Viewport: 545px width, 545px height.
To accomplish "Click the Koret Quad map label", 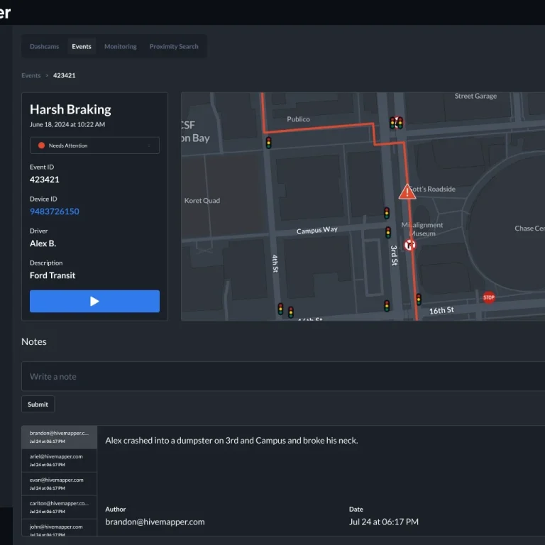I will (x=202, y=201).
